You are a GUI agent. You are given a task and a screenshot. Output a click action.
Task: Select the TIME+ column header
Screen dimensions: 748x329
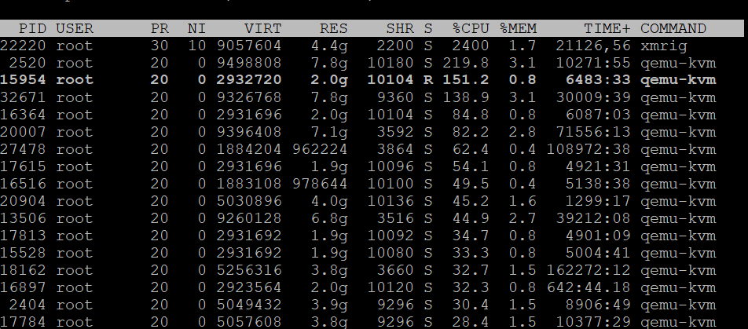[x=605, y=28]
